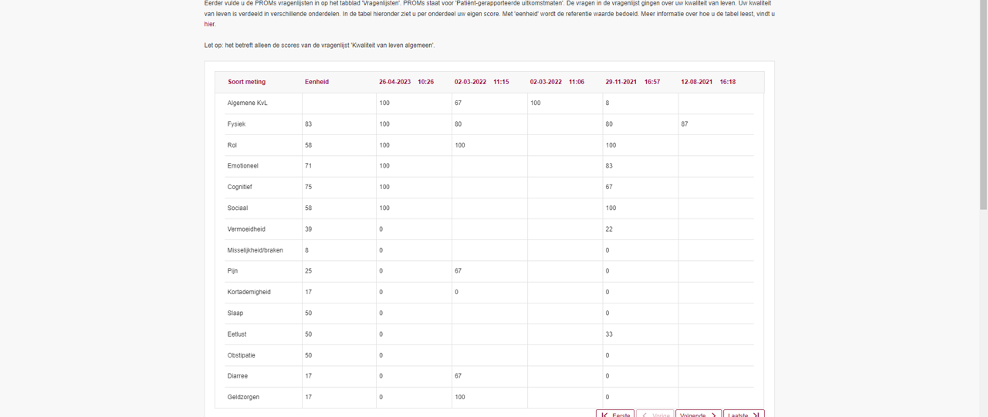Select the 29-11-2021 16:57 column header
988x417 pixels.
pos(632,82)
